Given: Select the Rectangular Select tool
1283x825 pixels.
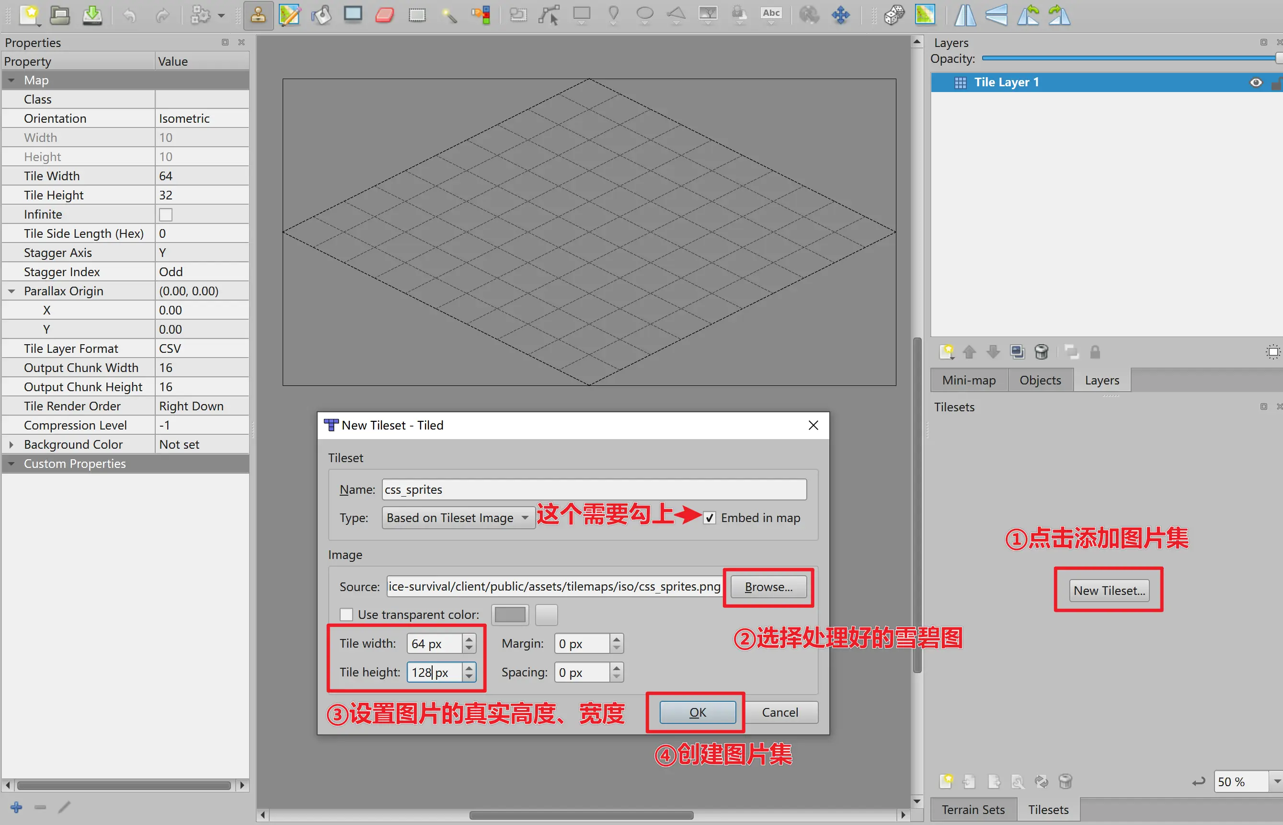Looking at the screenshot, I should pyautogui.click(x=417, y=15).
